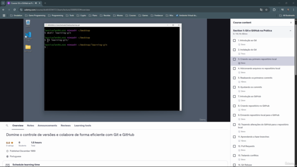This screenshot has width=297, height=167.
Task: Click the translate page icon
Action: pos(261,10)
